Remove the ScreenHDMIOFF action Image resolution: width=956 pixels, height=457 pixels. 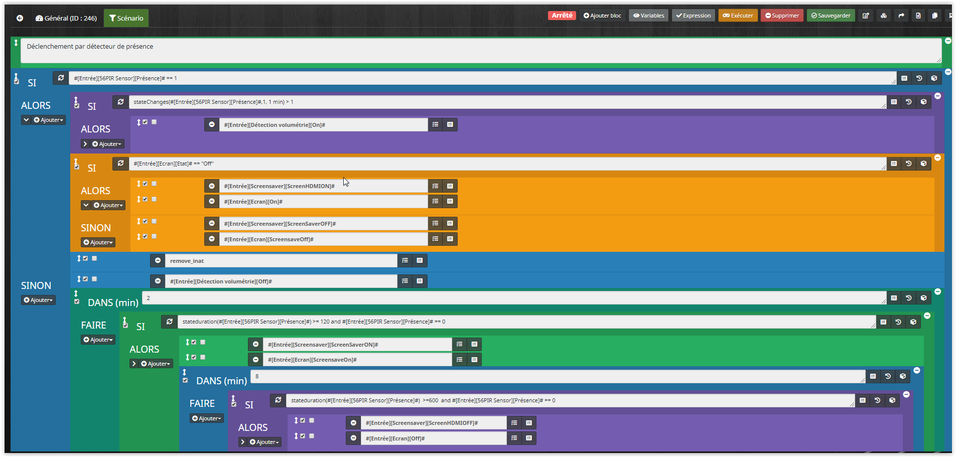(353, 423)
